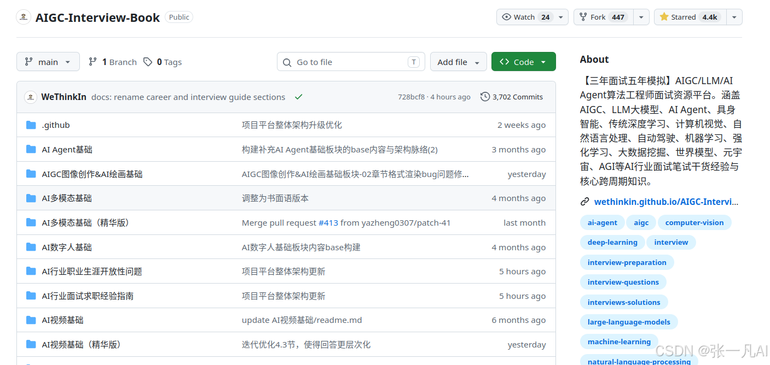The width and height of the screenshot is (770, 365).
Task: Select the interview topic tag
Action: (x=671, y=242)
